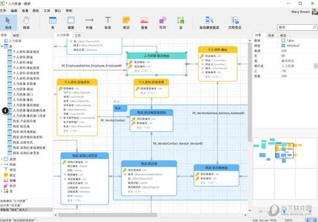Select the FK_VendorContact relation label
The width and height of the screenshot is (318, 222).
point(113,121)
